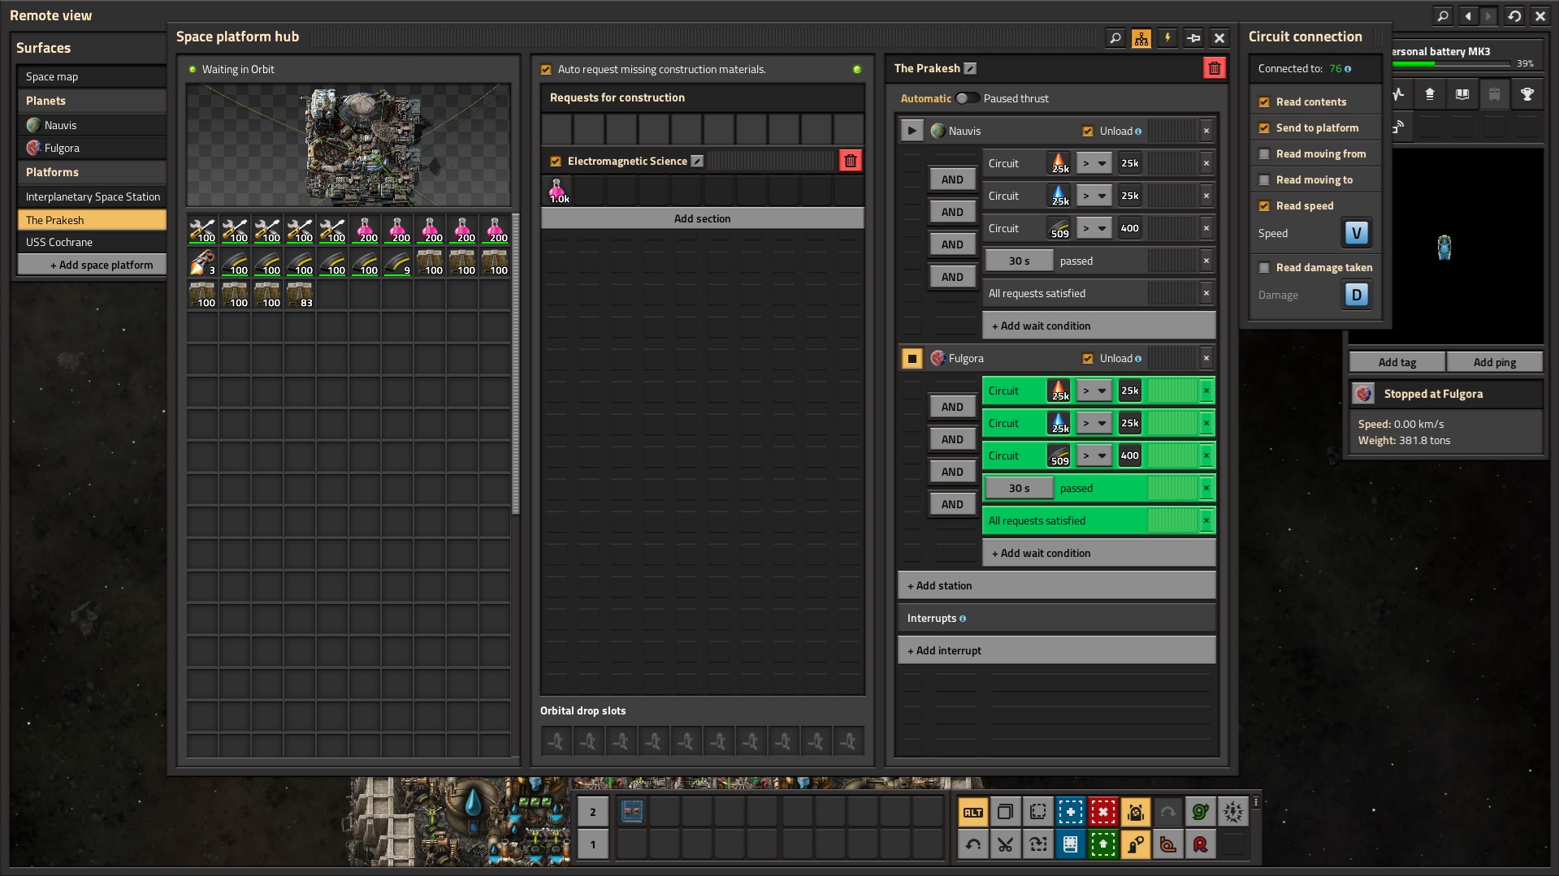Open comparator dropdown for Fulgora 400 condition

pos(1093,455)
